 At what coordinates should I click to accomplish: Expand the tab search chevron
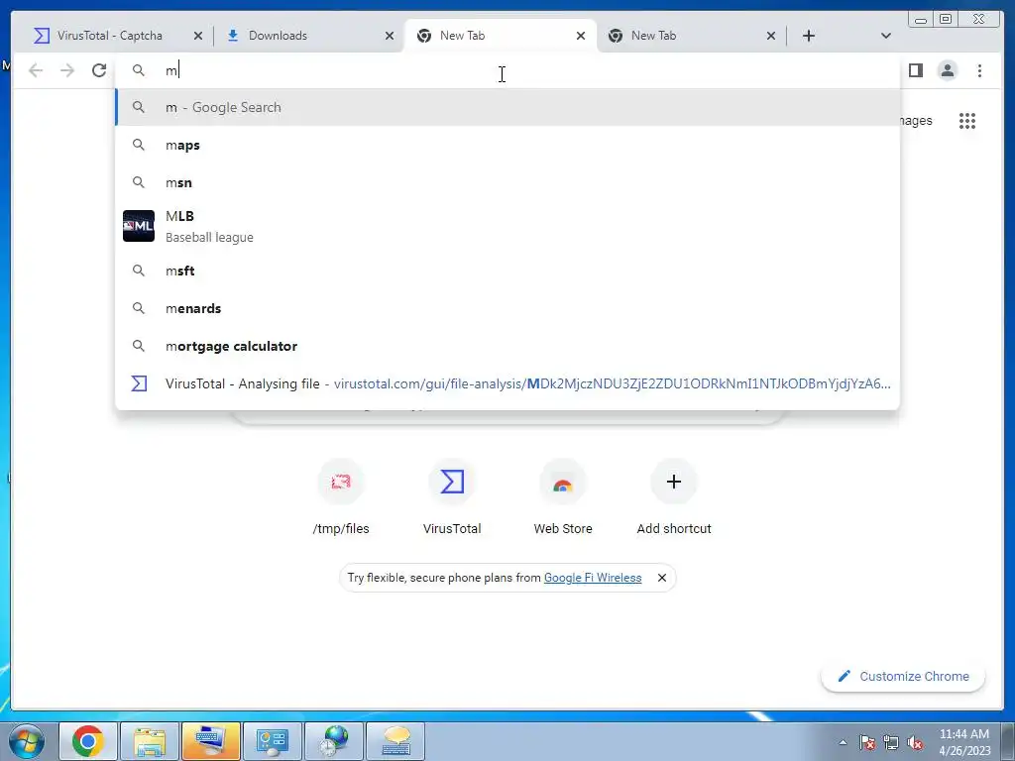[885, 36]
